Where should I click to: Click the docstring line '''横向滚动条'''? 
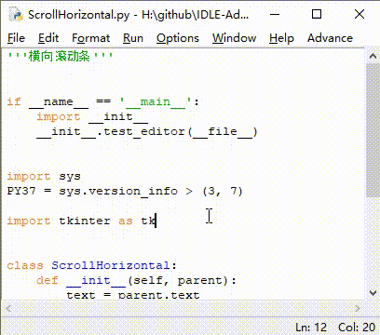61,57
